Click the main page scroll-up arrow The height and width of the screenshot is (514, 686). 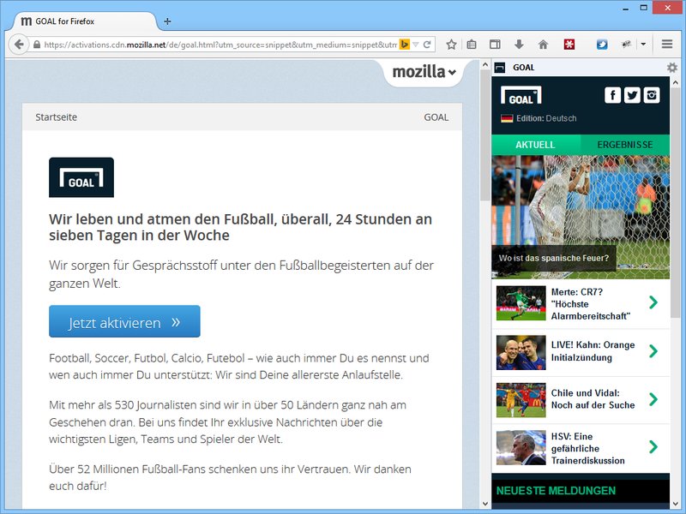484,65
